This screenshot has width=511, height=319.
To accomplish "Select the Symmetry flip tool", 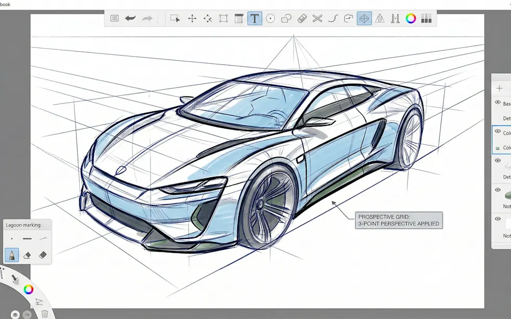I will (380, 19).
